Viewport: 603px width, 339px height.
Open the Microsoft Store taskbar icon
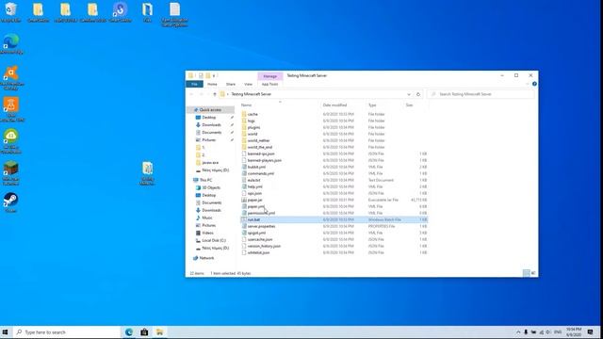tap(144, 332)
